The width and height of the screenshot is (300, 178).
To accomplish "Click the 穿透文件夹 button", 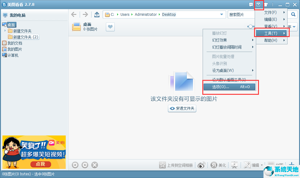I will pyautogui.click(x=182, y=108).
